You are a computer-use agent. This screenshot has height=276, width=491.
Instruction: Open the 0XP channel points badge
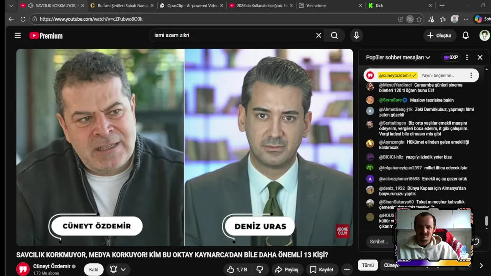451,58
